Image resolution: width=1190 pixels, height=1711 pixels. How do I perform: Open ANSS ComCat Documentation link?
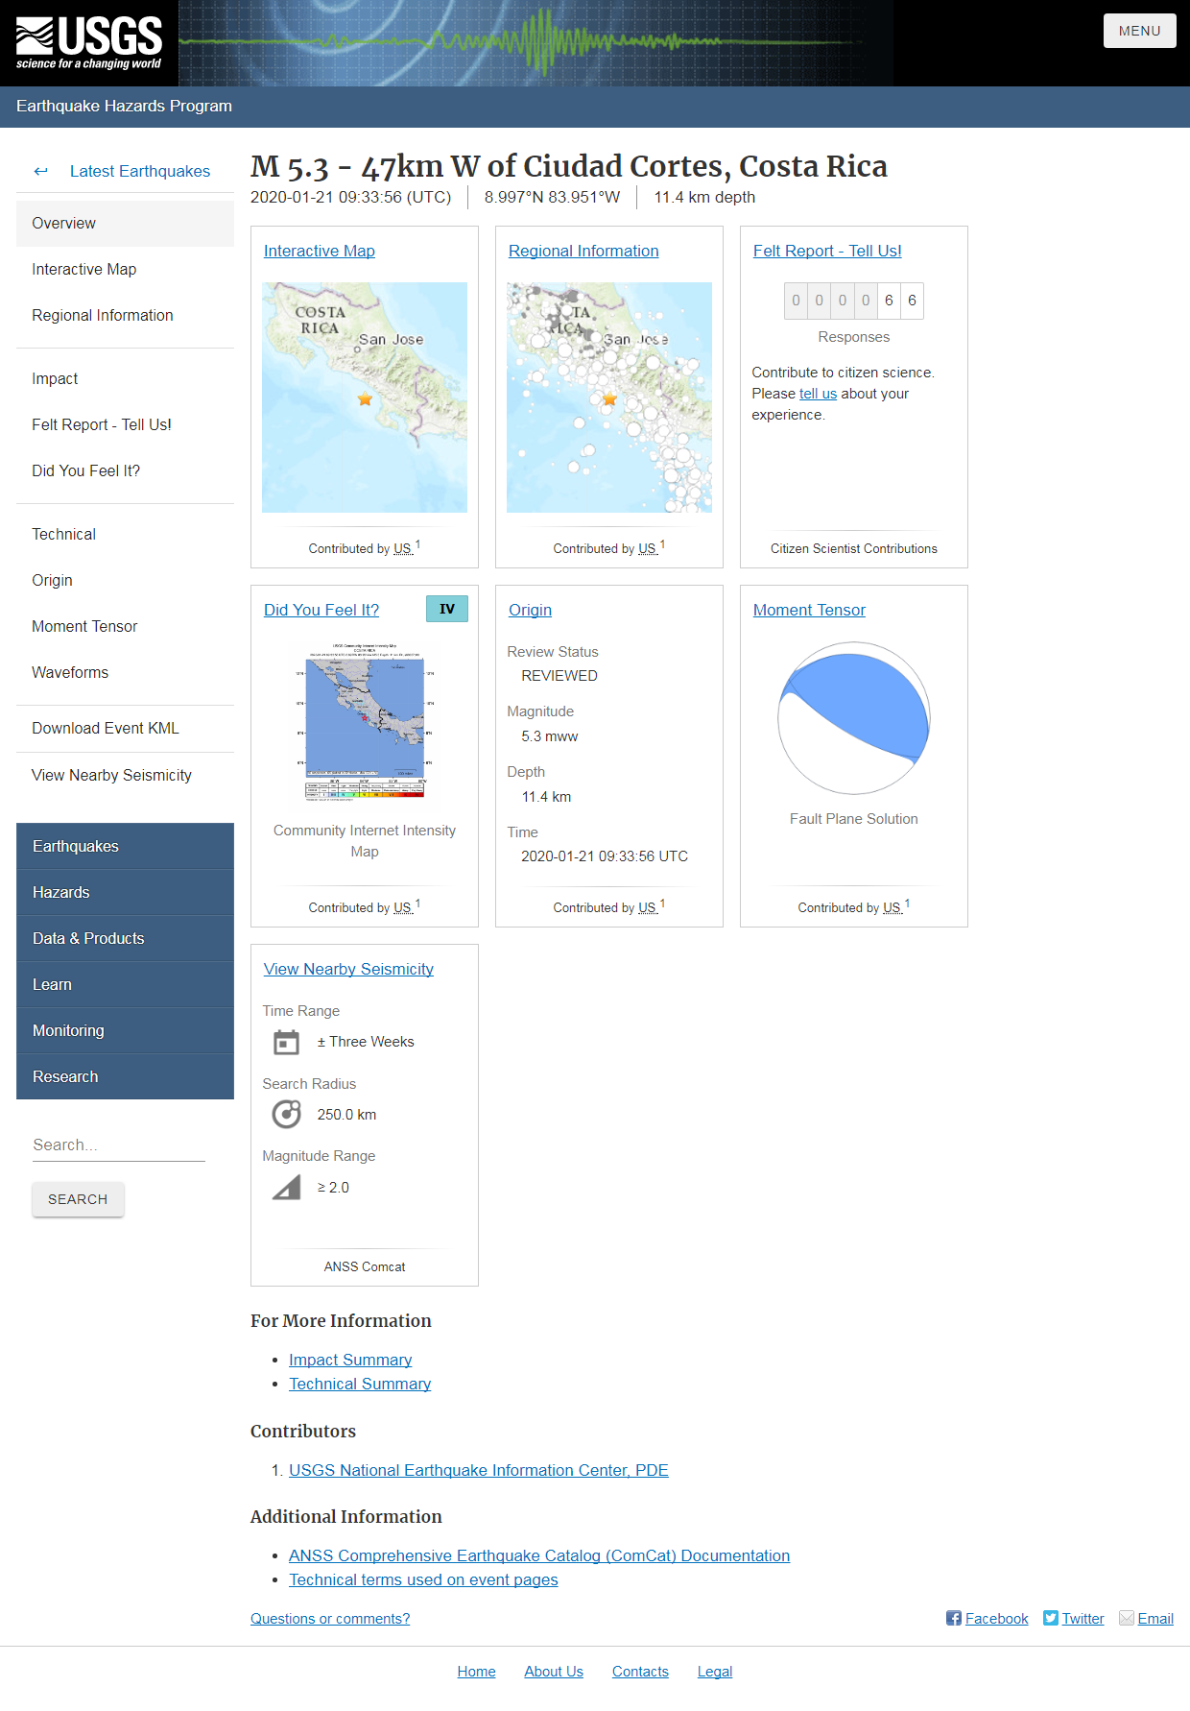[539, 1555]
